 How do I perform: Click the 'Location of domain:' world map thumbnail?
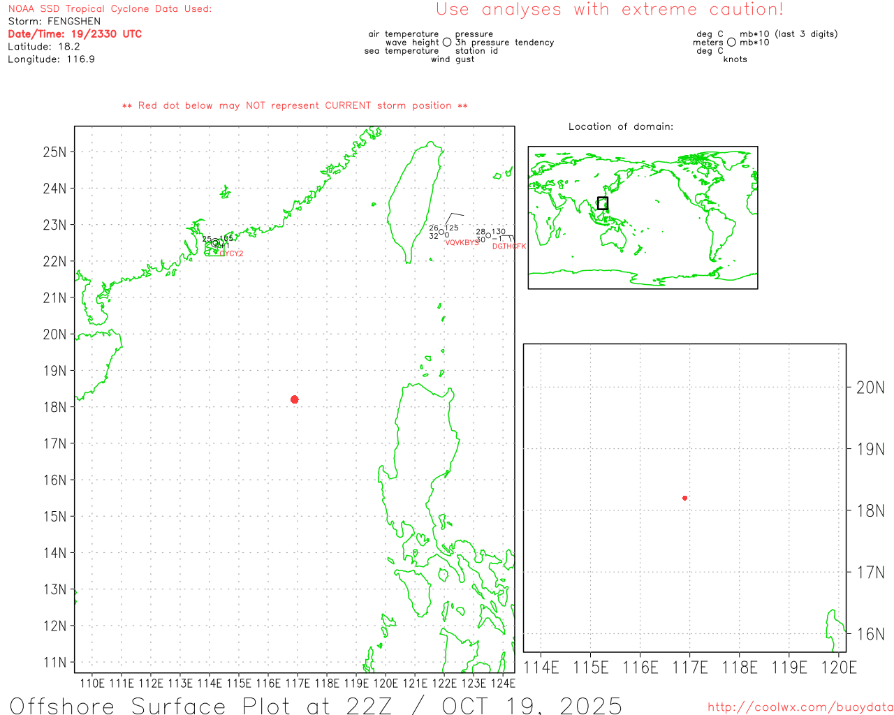coord(643,217)
